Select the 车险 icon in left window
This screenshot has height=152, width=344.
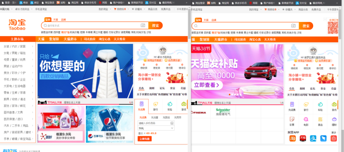coord(170,104)
